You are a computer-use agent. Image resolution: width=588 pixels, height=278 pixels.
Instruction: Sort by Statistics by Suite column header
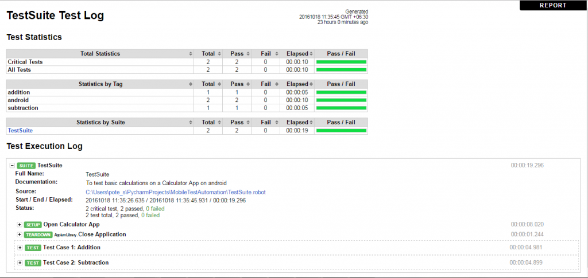pos(100,122)
